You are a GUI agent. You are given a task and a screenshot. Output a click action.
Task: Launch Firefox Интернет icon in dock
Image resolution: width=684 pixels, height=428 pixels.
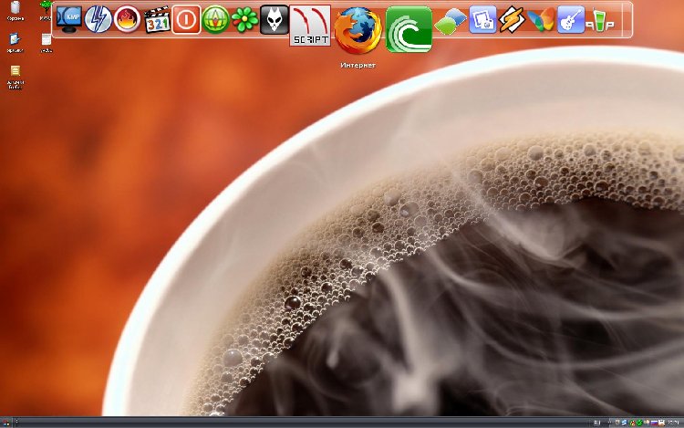click(358, 30)
